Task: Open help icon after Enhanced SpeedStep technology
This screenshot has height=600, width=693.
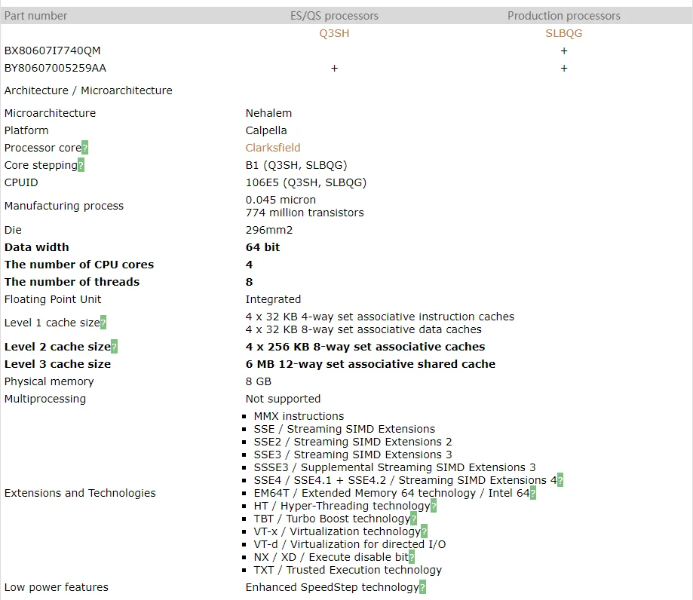Action: [422, 587]
